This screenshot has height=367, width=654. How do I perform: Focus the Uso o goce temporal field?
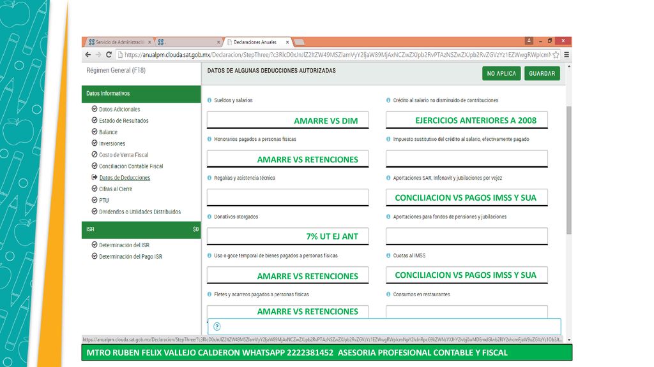pyautogui.click(x=288, y=275)
